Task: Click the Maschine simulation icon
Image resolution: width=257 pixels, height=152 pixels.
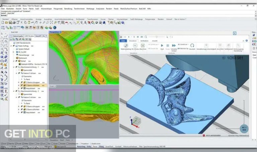Action: pyautogui.click(x=143, y=46)
